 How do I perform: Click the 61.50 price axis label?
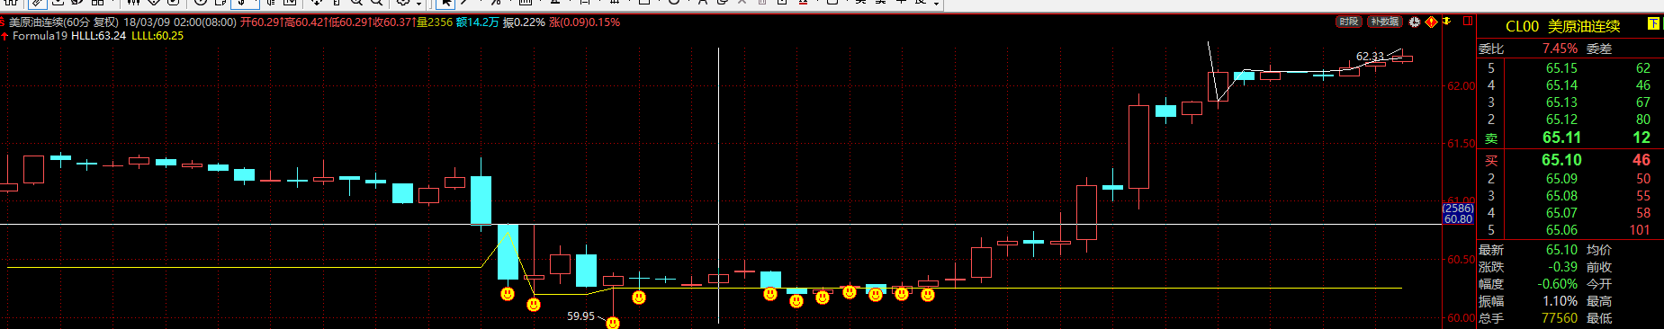1462,144
